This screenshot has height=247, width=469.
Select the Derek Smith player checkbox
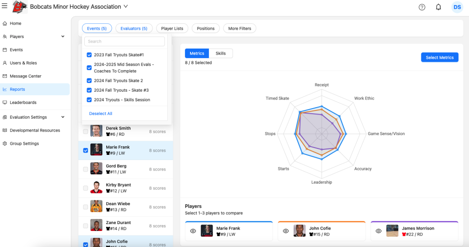point(86,132)
